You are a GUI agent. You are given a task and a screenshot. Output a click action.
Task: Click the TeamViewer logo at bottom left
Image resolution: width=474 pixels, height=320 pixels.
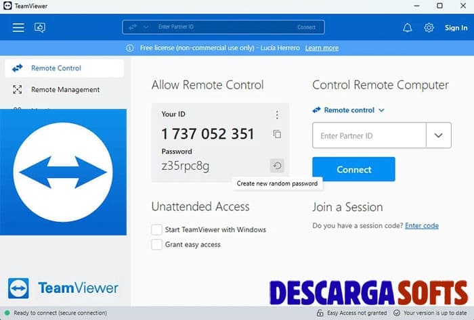[63, 288]
